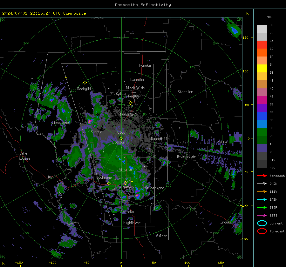Click the cyan 27ZW arrow legend icon
Screen dimensions: 286x267
[x=262, y=200]
